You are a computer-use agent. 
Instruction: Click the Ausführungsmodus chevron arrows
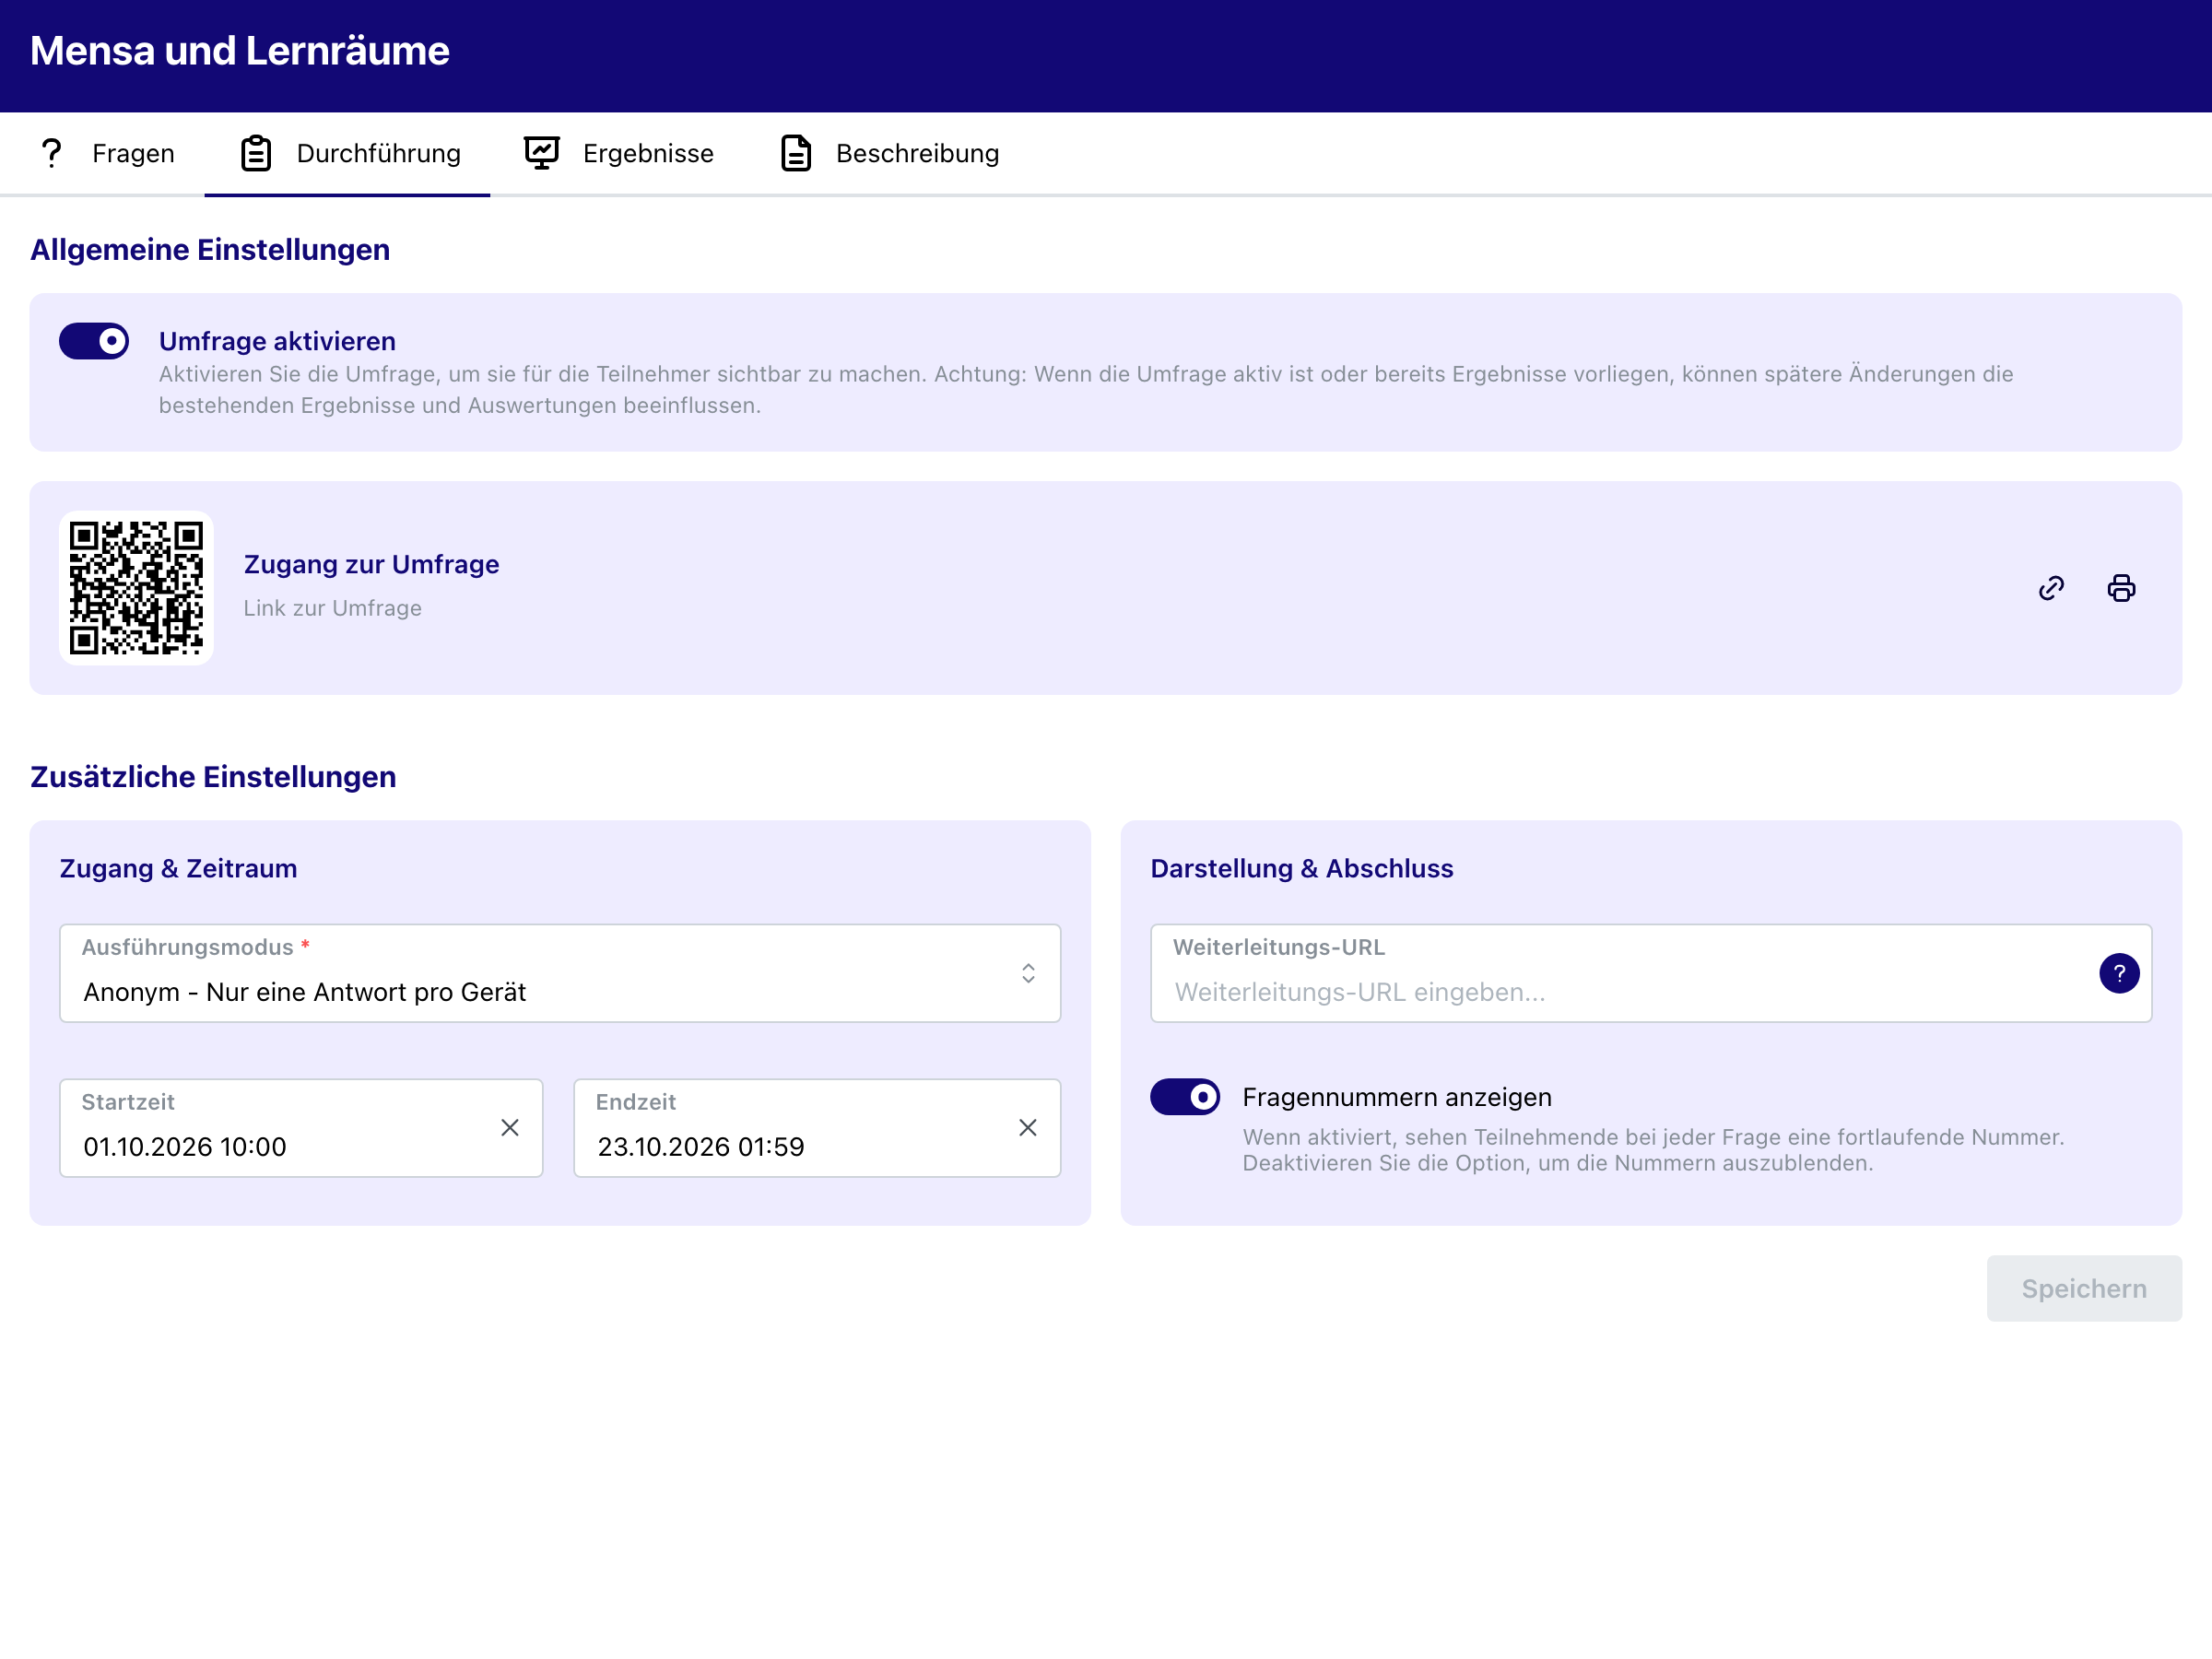pyautogui.click(x=1028, y=973)
